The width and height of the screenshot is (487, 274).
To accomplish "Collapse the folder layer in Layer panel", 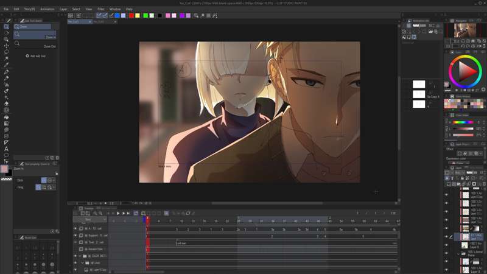I will (458, 254).
